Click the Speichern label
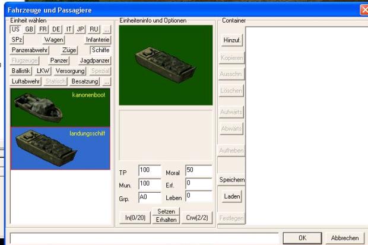368x245 pixels. tap(232, 180)
